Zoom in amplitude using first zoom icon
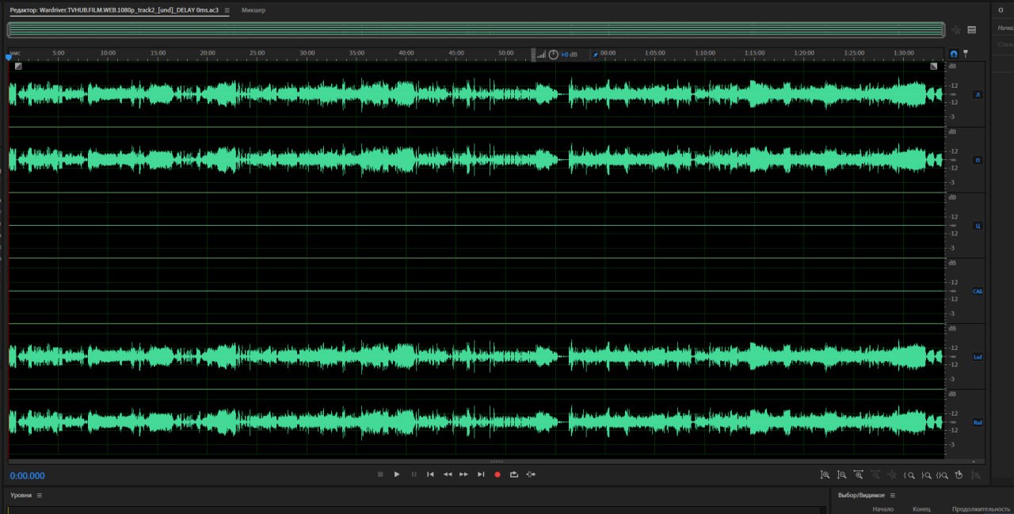 pos(825,475)
